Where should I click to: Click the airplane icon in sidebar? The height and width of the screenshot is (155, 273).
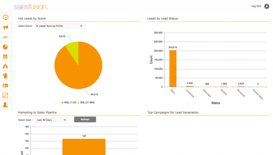point(5,37)
